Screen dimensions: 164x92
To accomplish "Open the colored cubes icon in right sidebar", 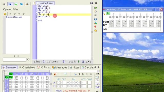I will (x=95, y=23).
